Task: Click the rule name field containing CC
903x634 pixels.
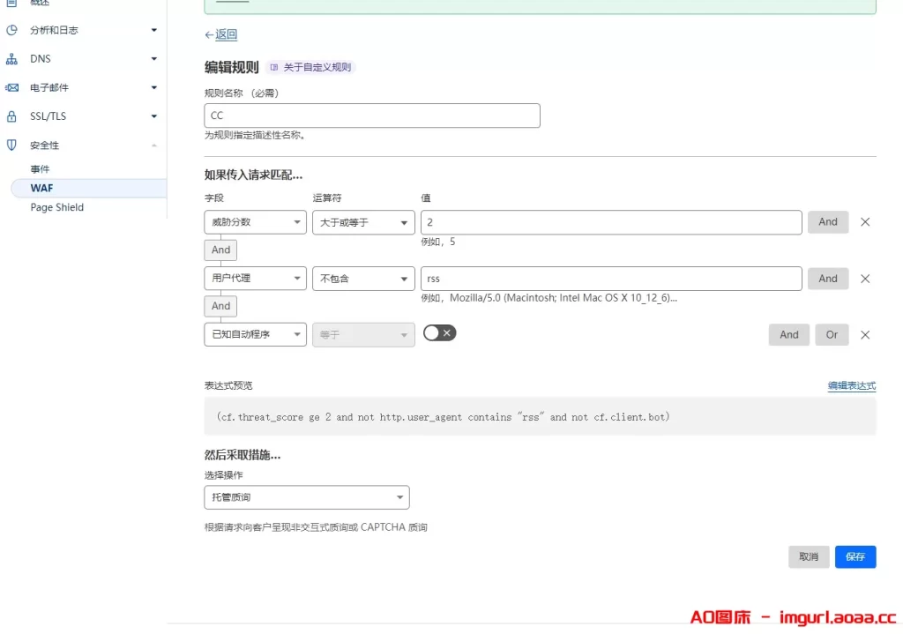Action: [370, 115]
